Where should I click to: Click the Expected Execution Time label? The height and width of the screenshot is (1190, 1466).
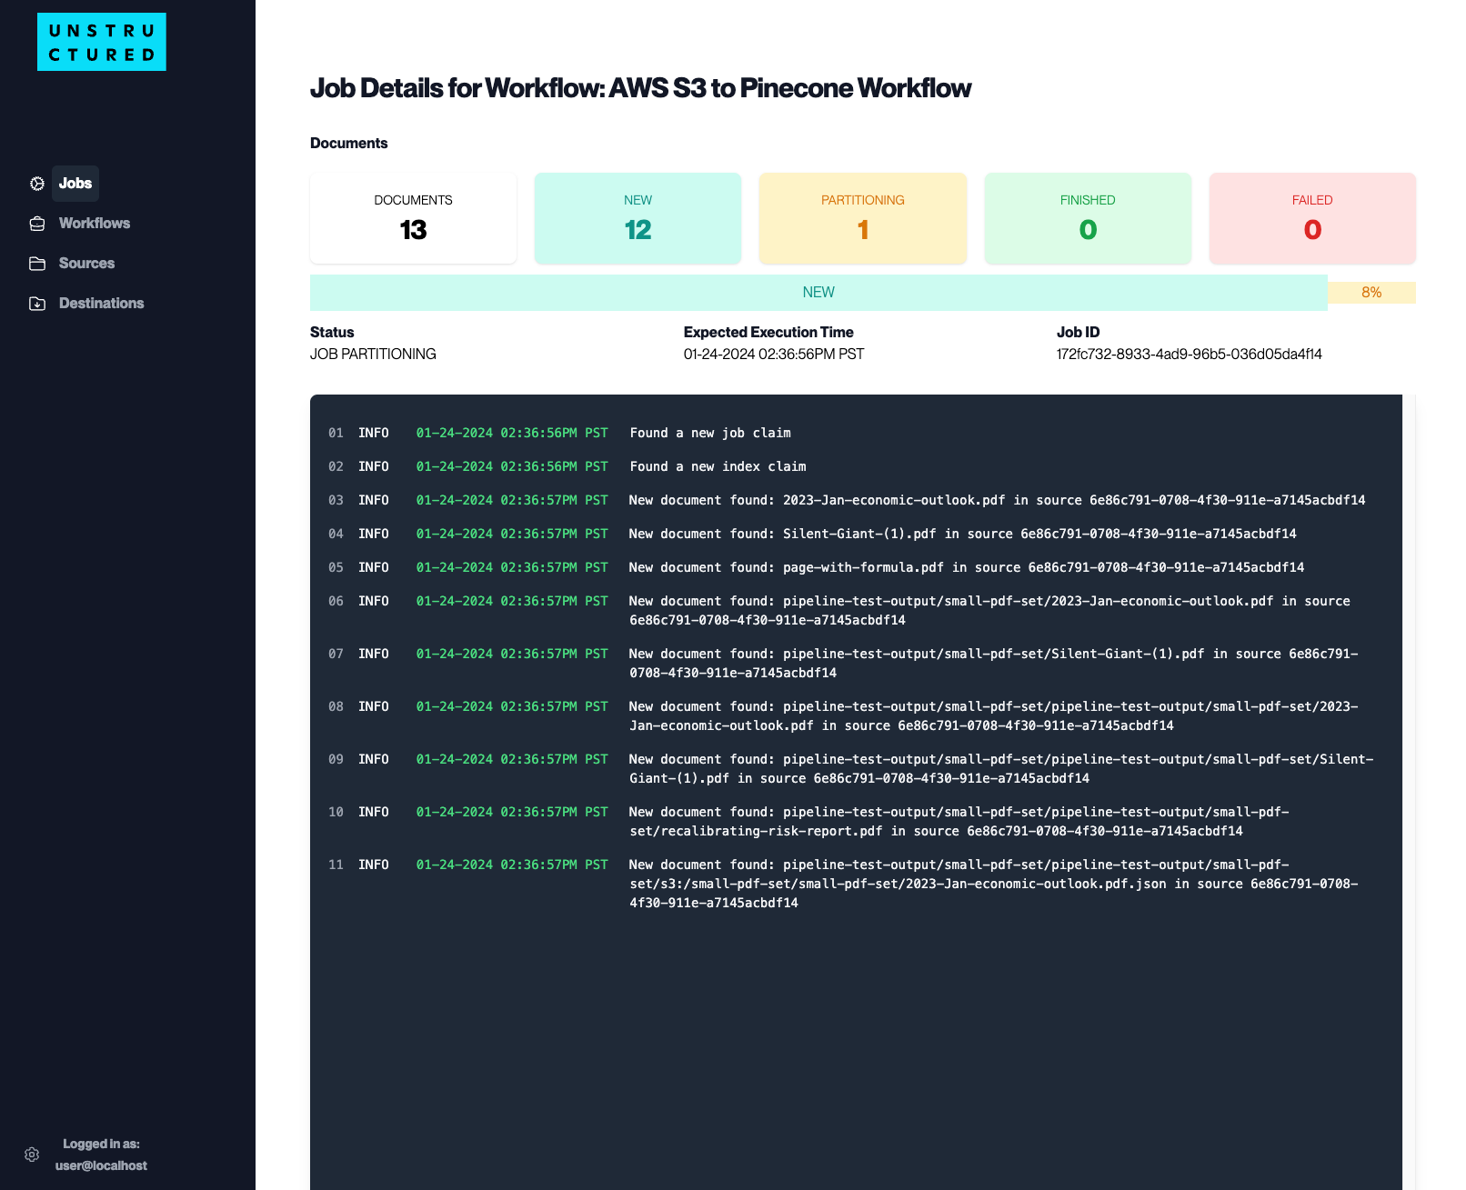click(x=768, y=333)
